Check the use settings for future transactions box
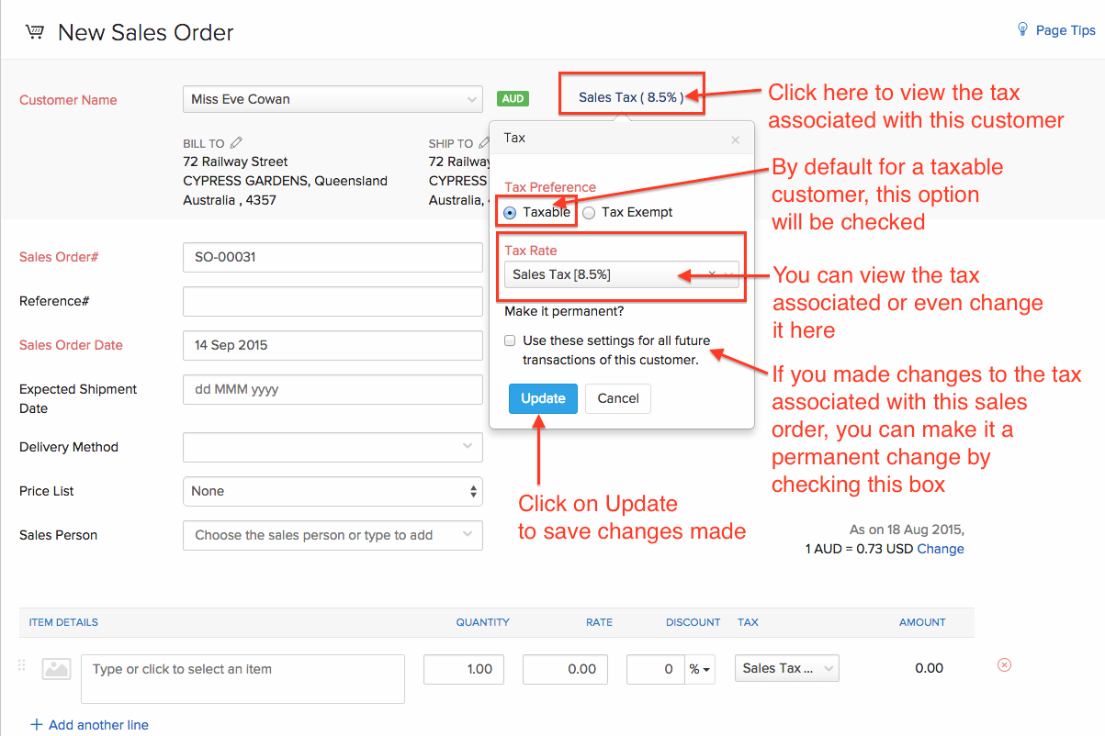Screen dimensions: 1105x736 511,340
